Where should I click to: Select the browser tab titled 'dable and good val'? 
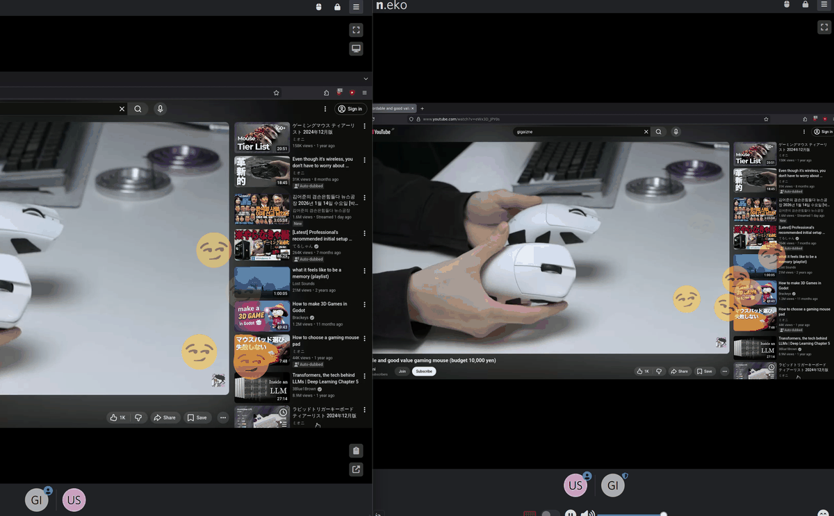coord(391,108)
